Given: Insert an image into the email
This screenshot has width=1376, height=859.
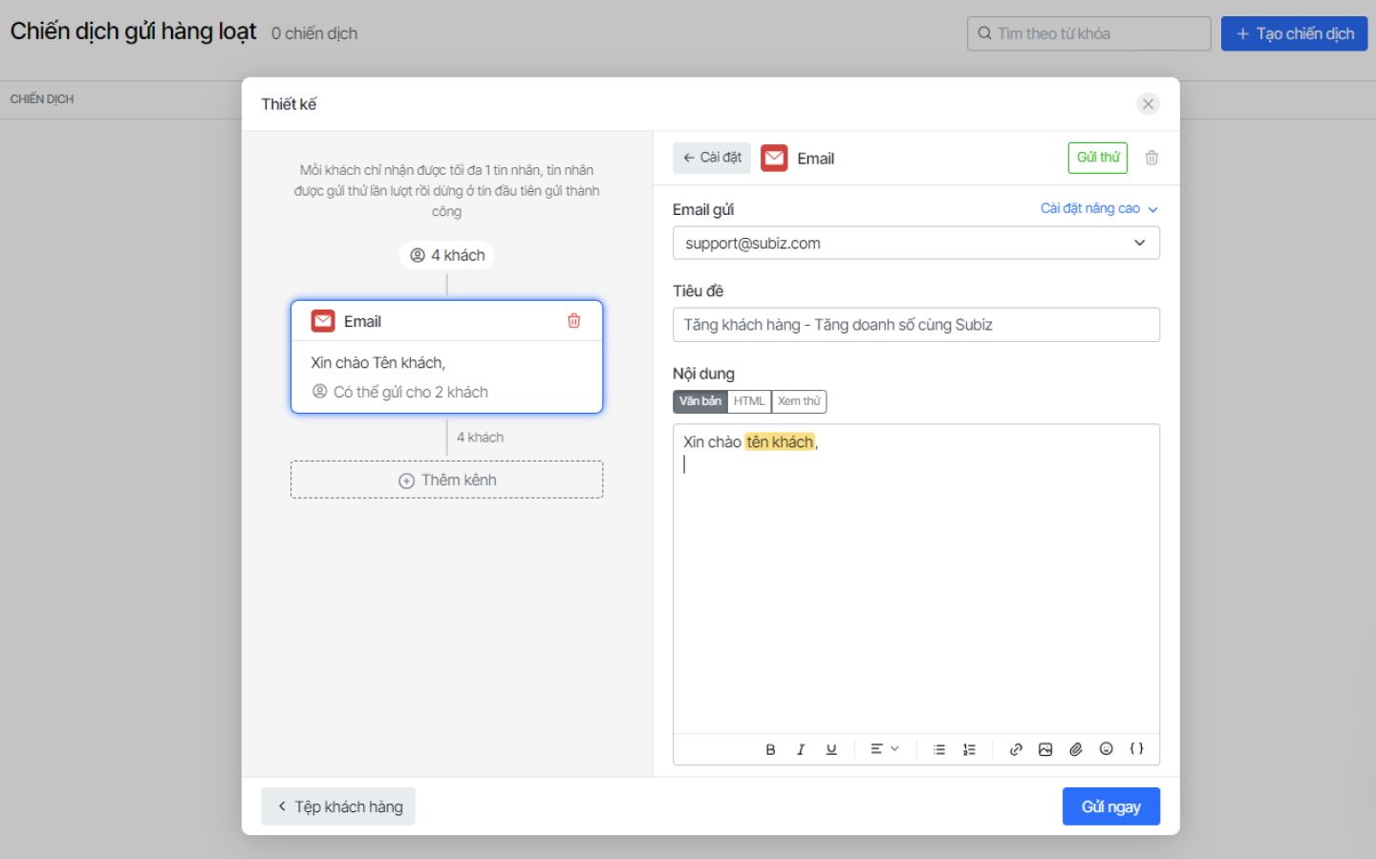Looking at the screenshot, I should (x=1045, y=750).
